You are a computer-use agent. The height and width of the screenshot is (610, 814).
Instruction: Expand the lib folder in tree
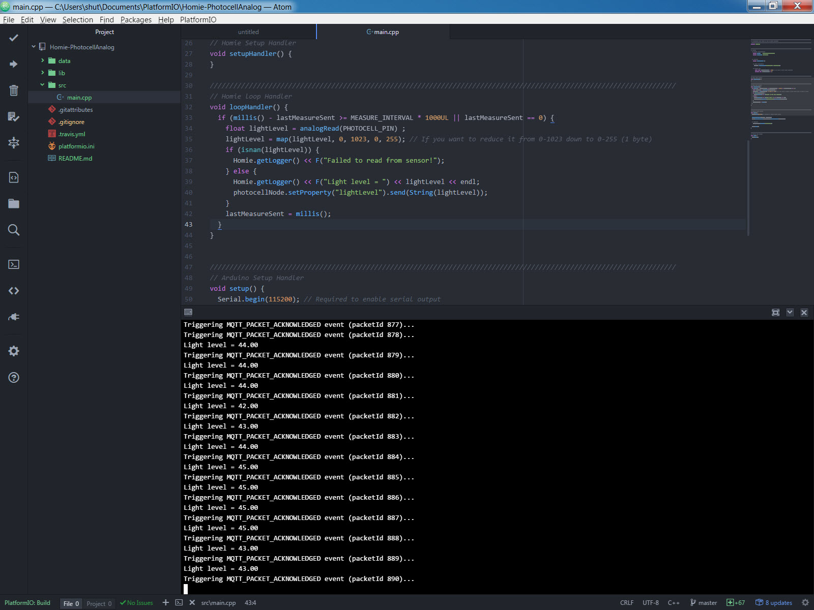[62, 73]
